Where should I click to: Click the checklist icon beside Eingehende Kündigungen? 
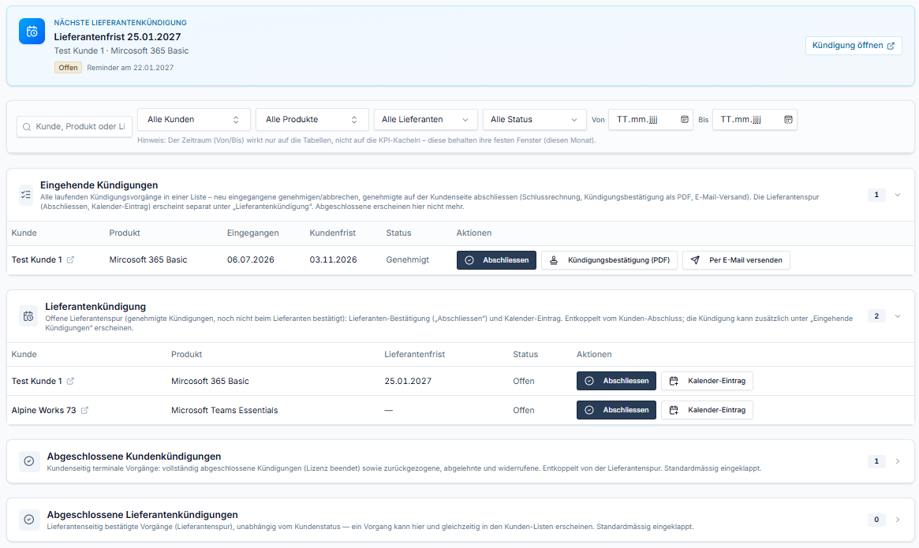(26, 195)
